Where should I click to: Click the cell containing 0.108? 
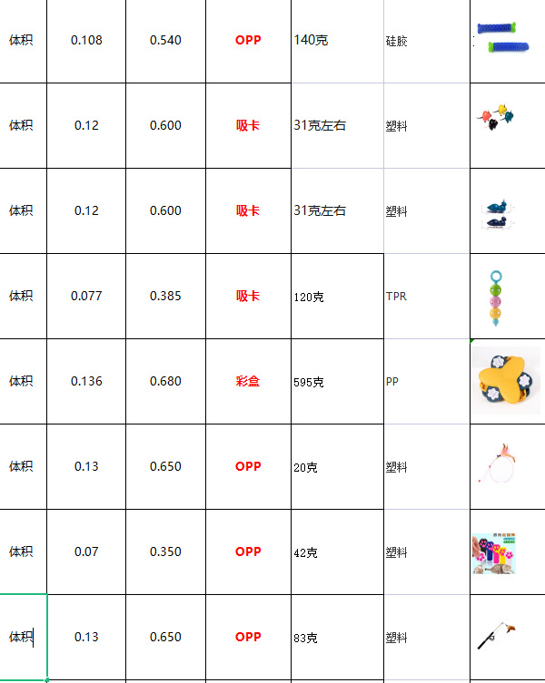pos(86,41)
